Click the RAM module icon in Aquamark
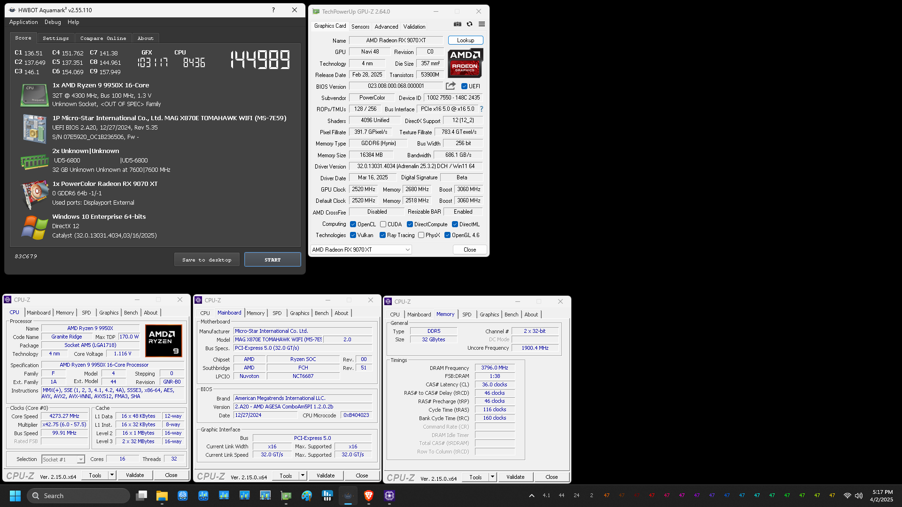 click(x=34, y=162)
